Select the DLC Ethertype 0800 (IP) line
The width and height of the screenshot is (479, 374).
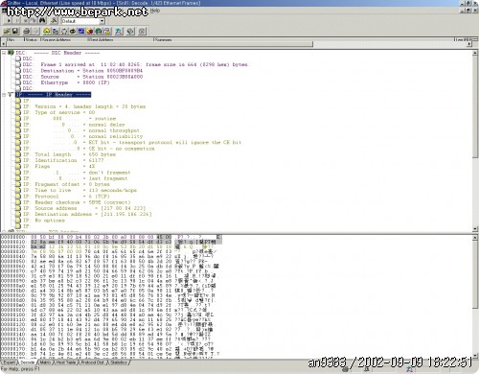(x=66, y=82)
